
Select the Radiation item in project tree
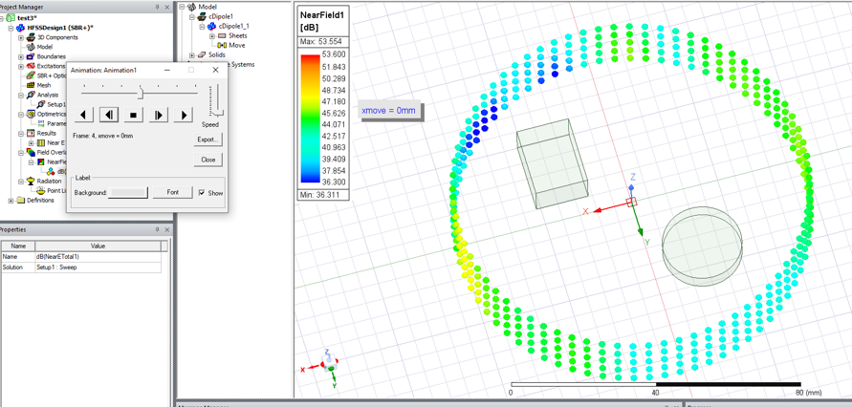pos(48,181)
